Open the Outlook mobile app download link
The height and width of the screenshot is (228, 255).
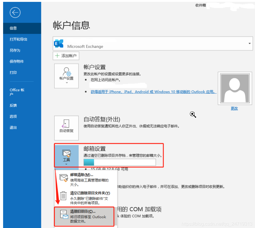pyautogui.click(x=153, y=92)
